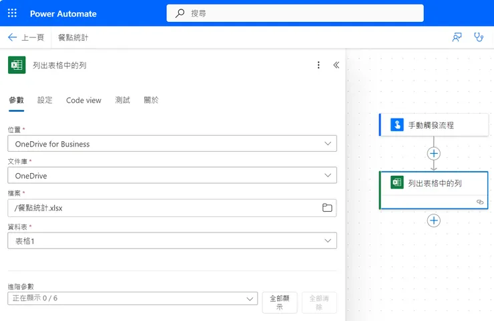The image size is (494, 321).
Task: Click the 搜尋 search input field
Action: click(x=295, y=13)
